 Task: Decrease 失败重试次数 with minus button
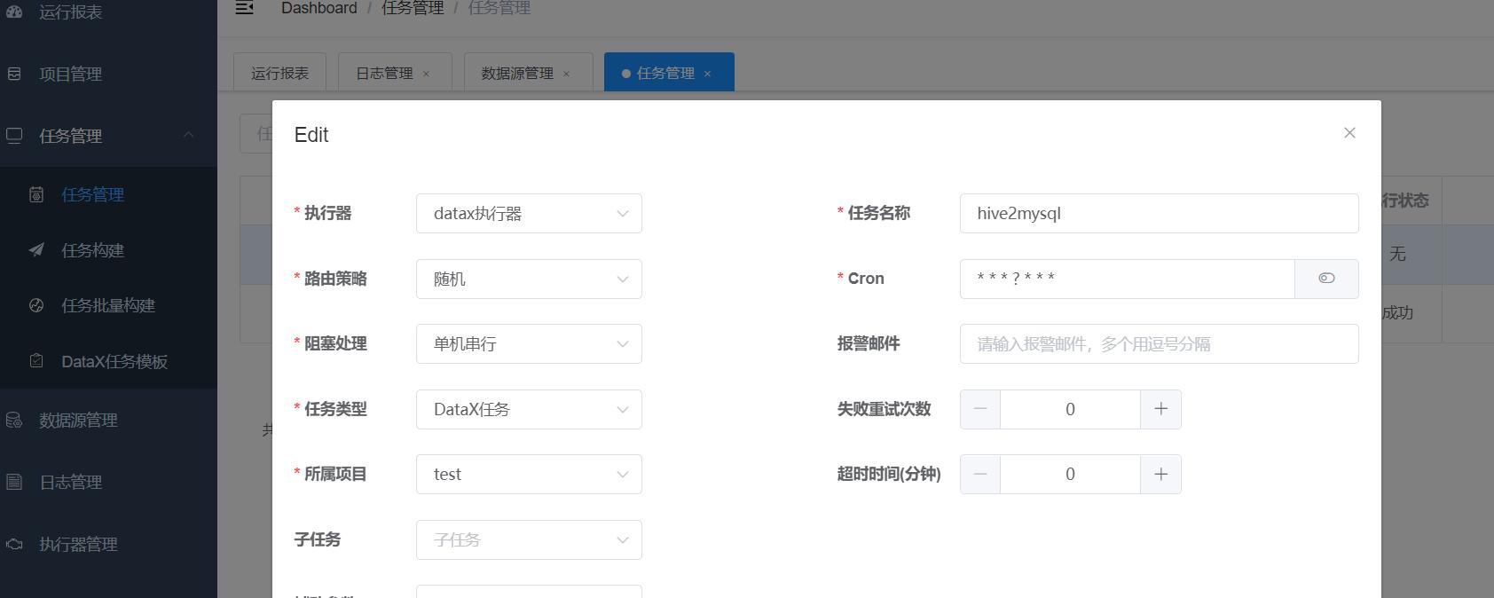[980, 409]
